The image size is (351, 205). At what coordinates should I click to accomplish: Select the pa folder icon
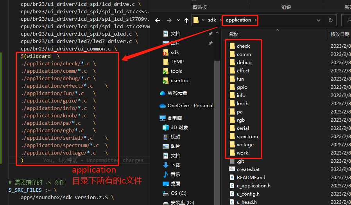click(x=232, y=112)
